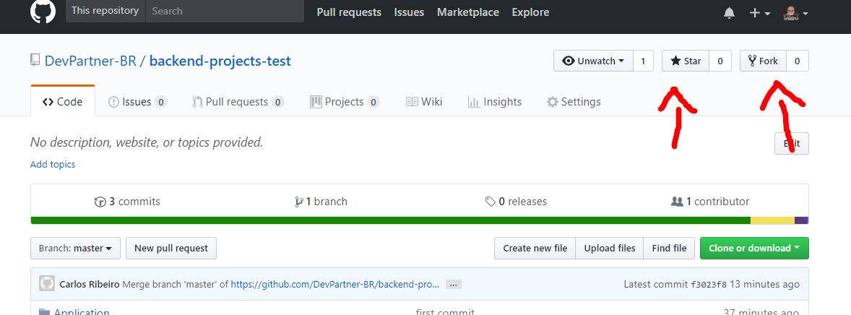
Task: Open the plus create-new dropdown
Action: click(x=760, y=13)
